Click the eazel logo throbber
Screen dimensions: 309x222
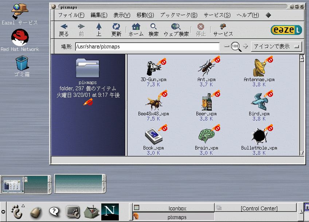click(x=286, y=30)
